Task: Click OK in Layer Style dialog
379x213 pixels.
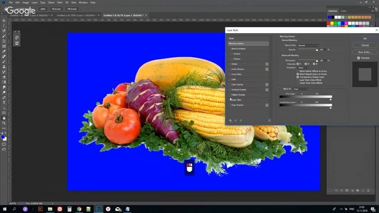Action: point(365,38)
